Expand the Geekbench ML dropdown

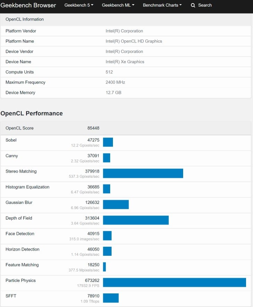click(118, 5)
